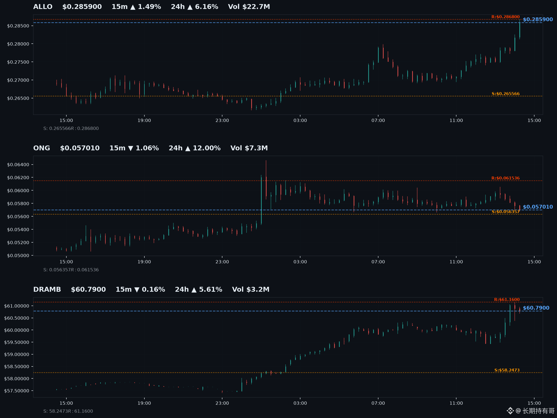
Task: Click the 07:00 time label on ALLO chart
Action: (x=378, y=121)
